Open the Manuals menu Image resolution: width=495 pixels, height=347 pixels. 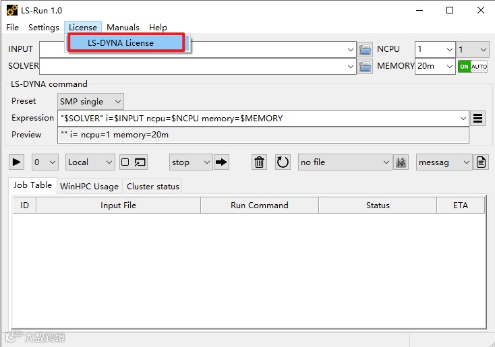123,28
